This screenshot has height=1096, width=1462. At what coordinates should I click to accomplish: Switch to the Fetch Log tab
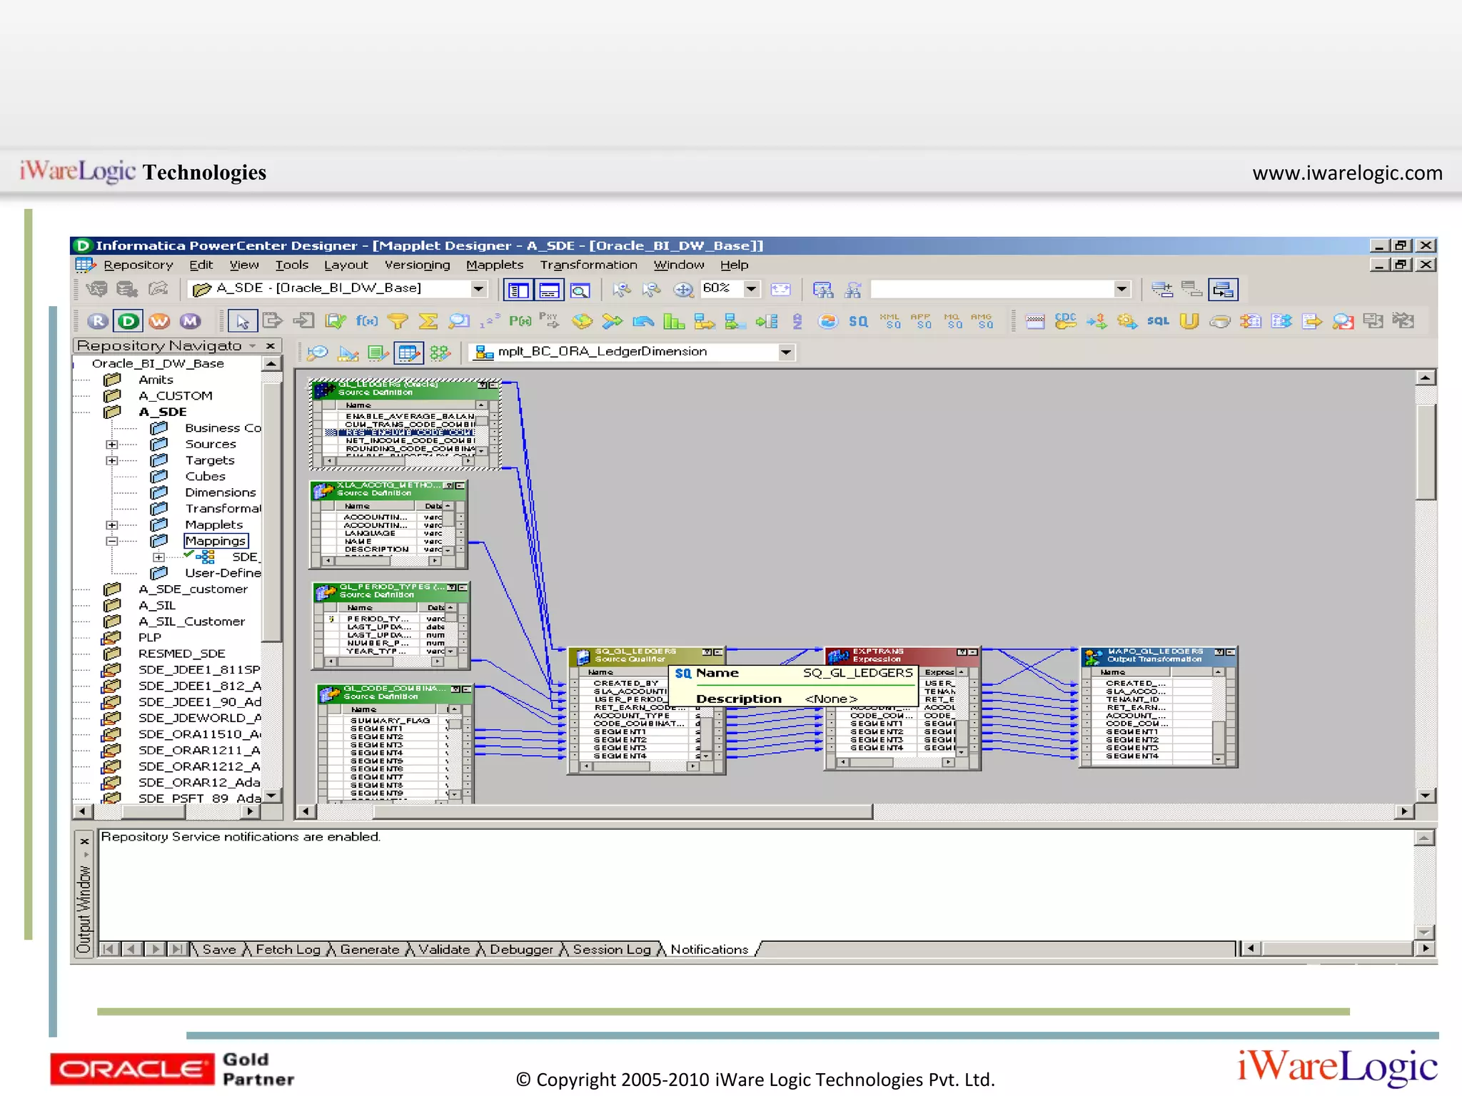288,949
